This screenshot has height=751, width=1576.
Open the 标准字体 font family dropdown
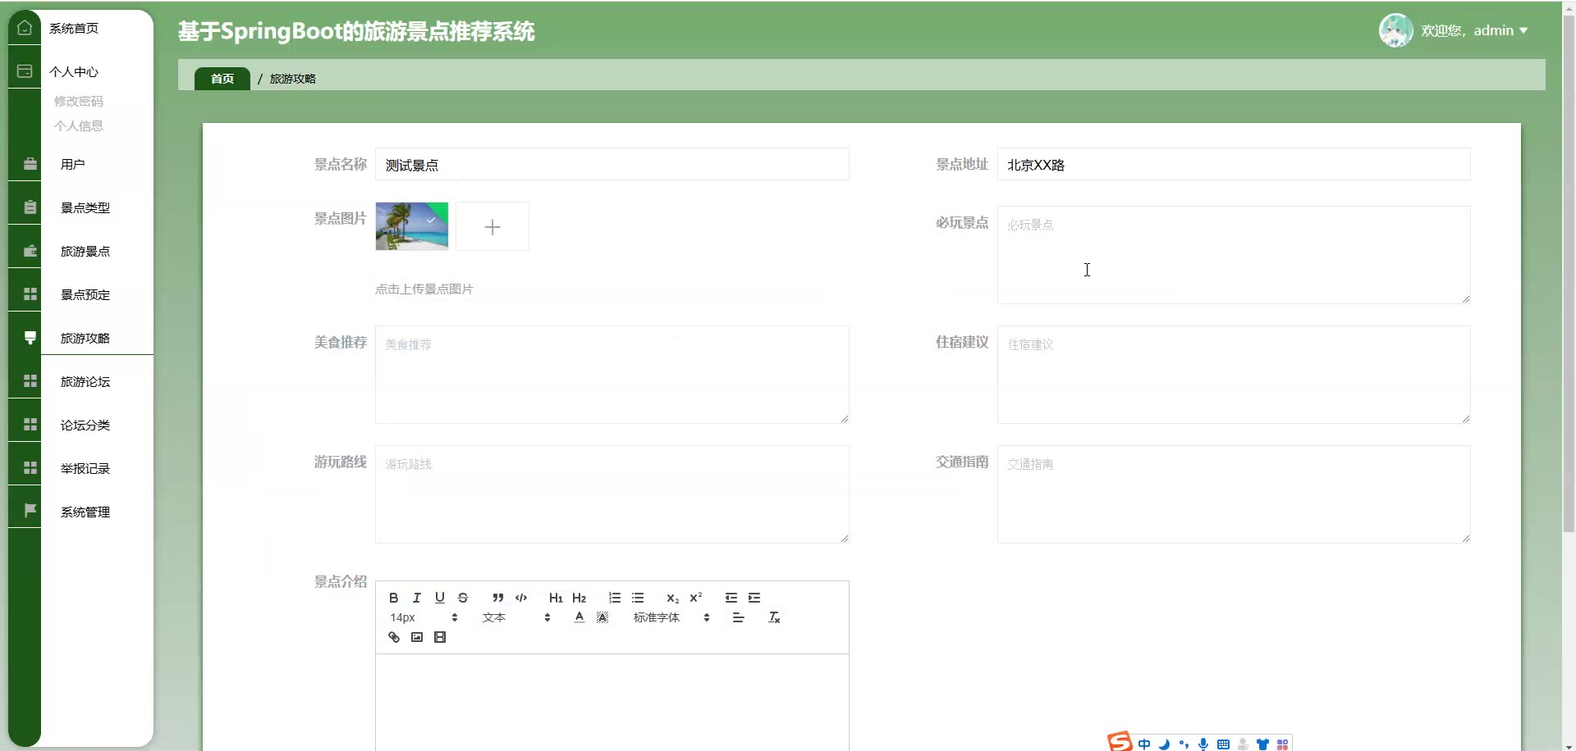click(671, 617)
